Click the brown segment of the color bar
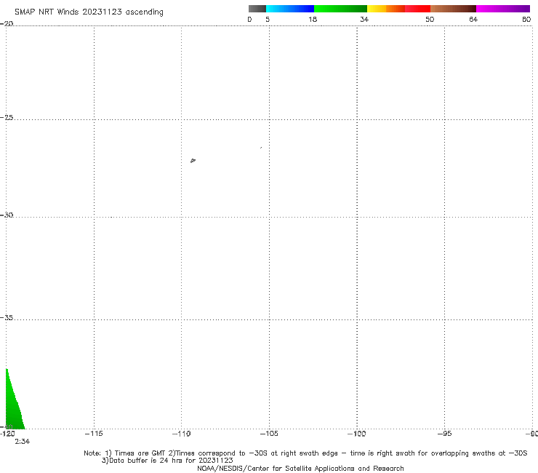This screenshot has height=473, width=538. coord(453,9)
